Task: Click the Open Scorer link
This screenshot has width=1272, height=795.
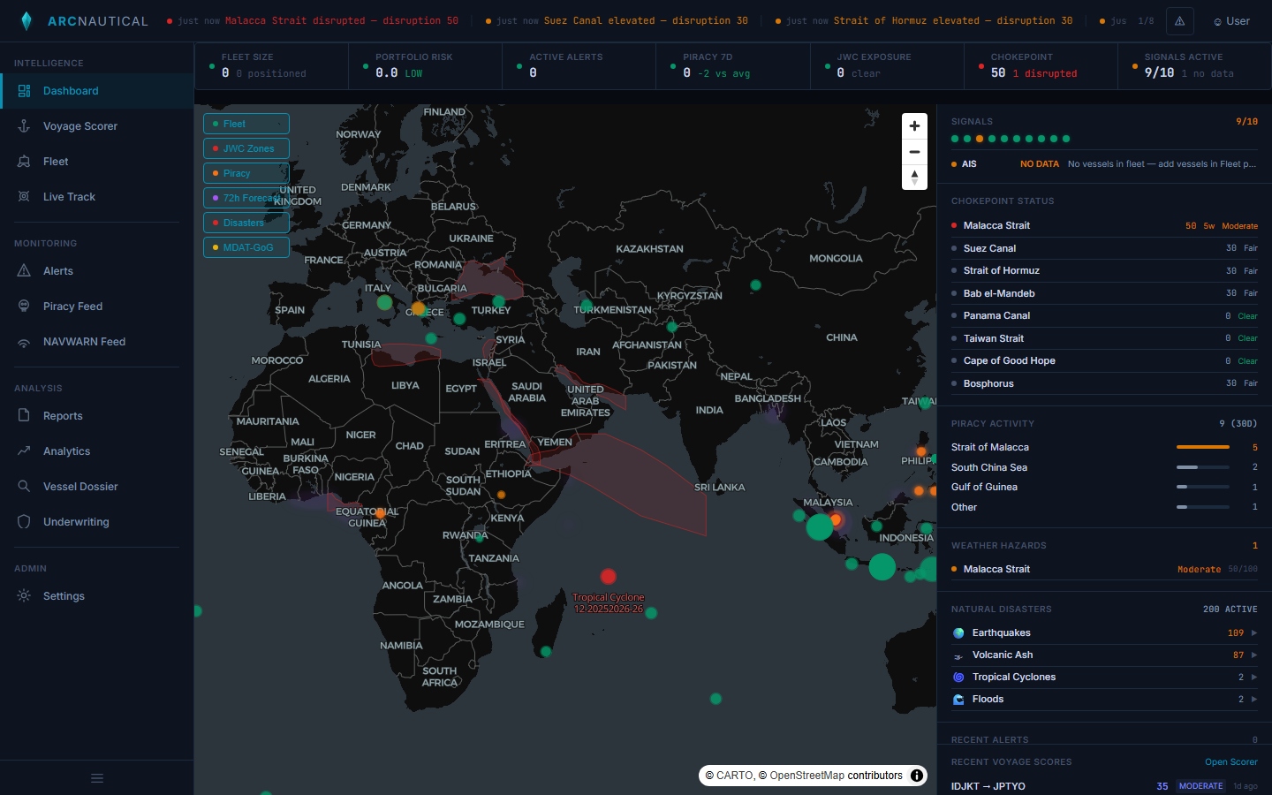Action: 1230,761
